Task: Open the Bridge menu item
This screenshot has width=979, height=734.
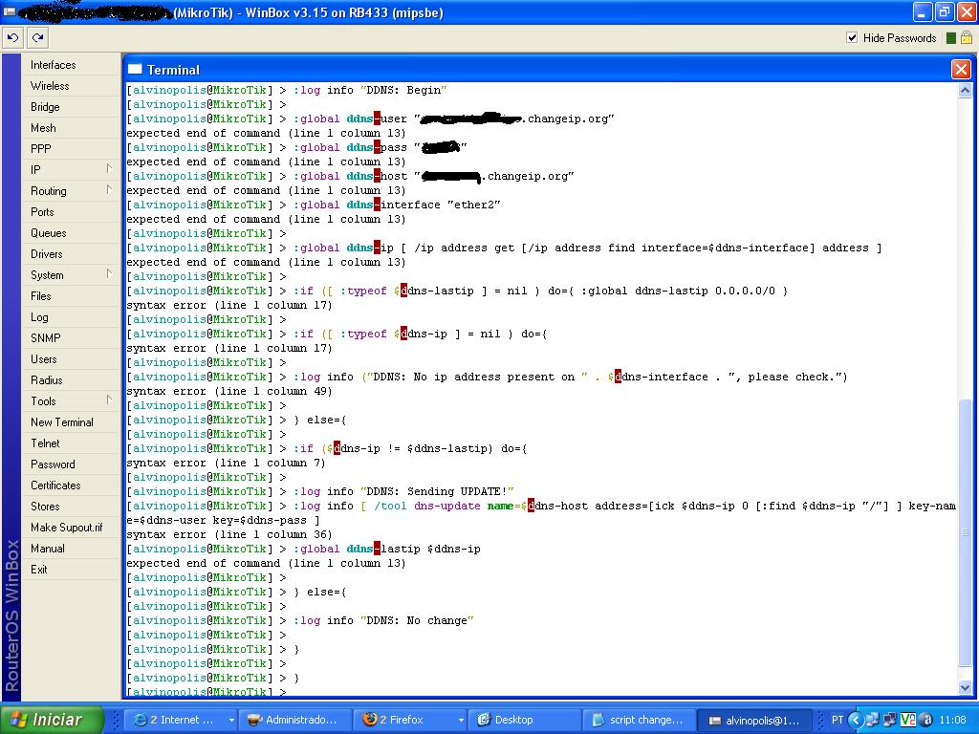Action: pyautogui.click(x=71, y=107)
